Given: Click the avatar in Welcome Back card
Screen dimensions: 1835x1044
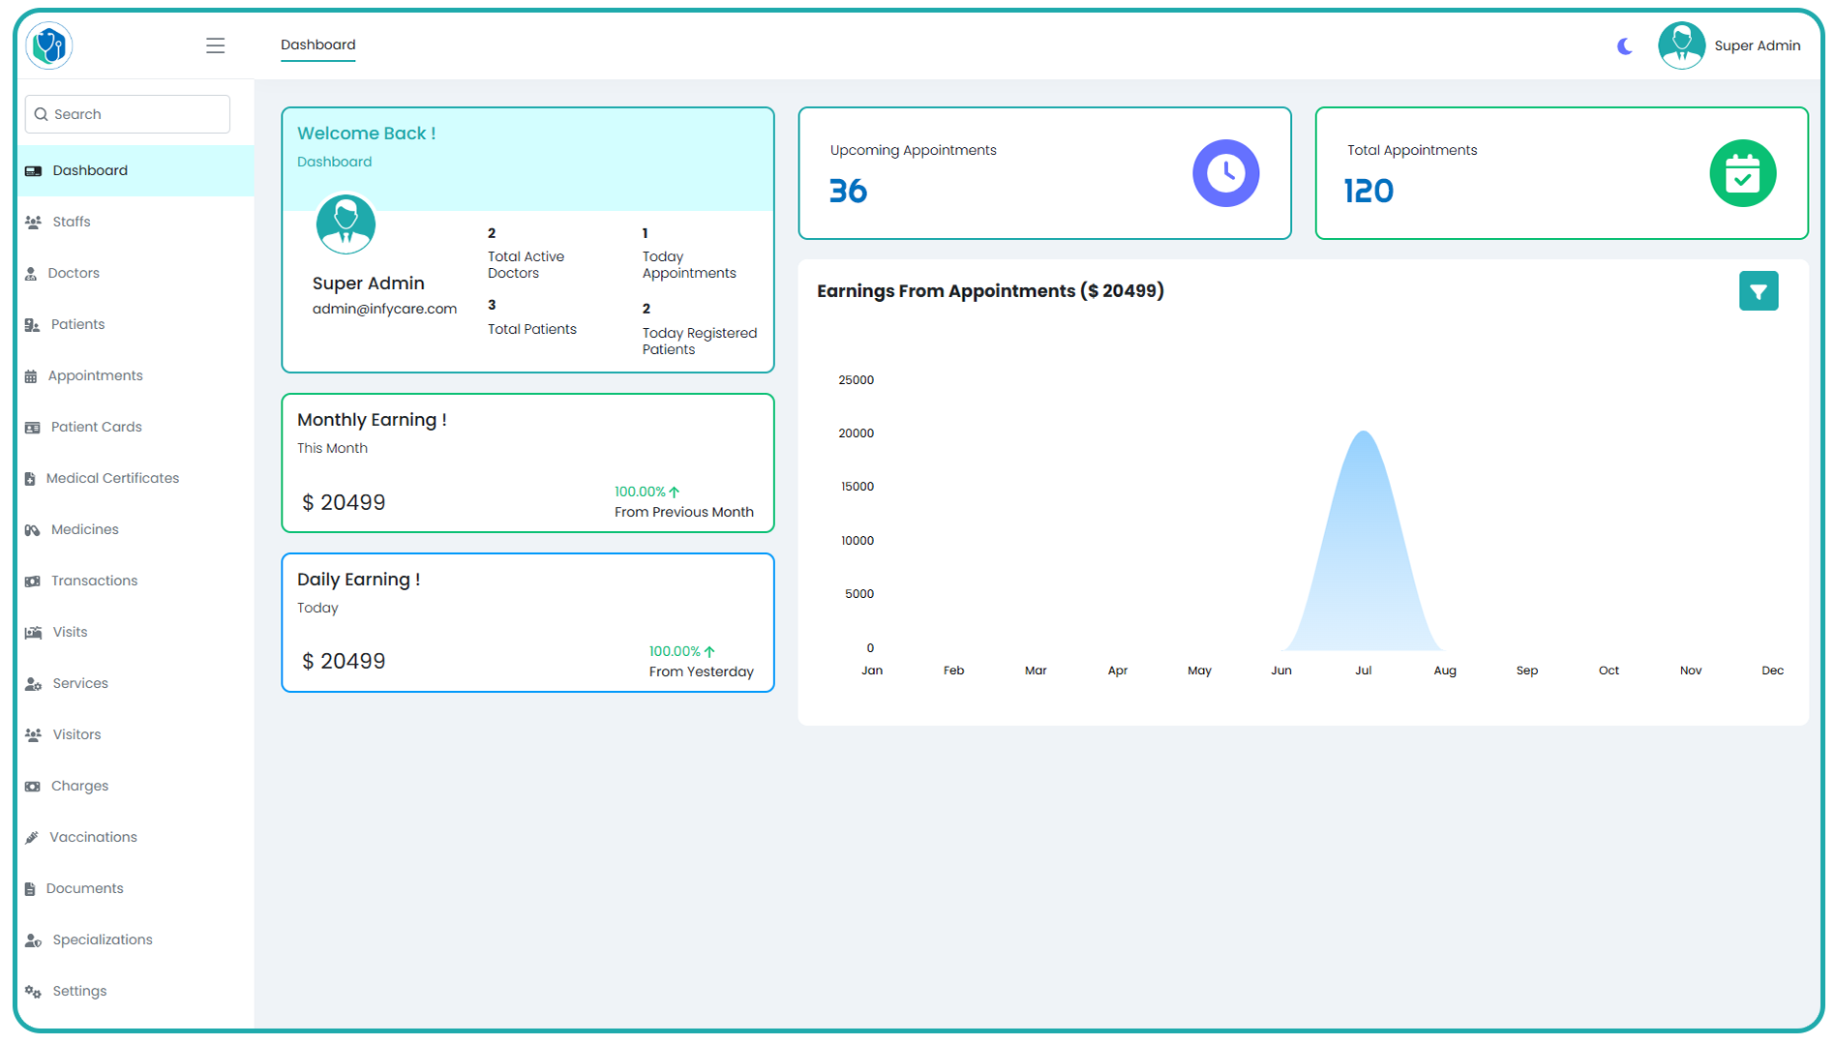Looking at the screenshot, I should click(346, 224).
